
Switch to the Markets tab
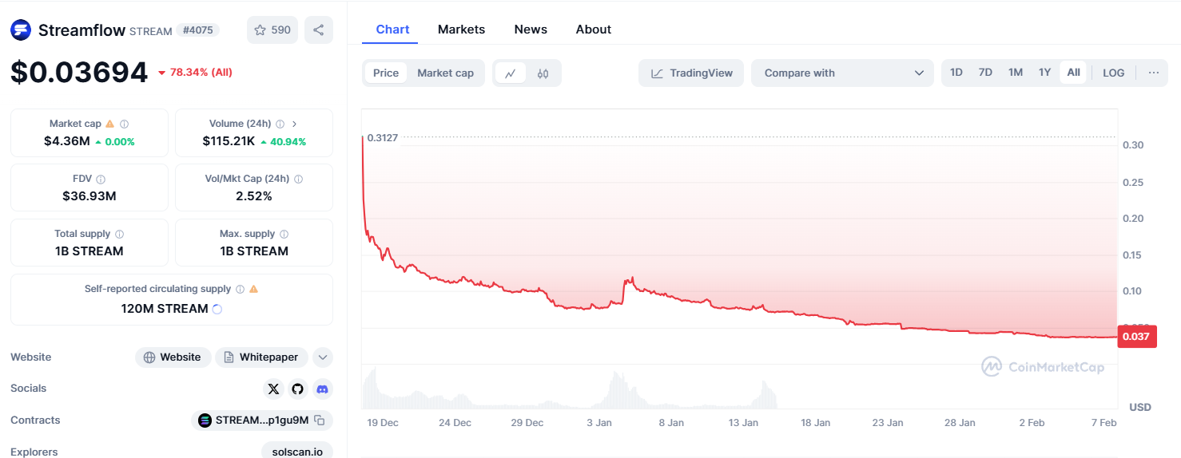[x=461, y=30]
